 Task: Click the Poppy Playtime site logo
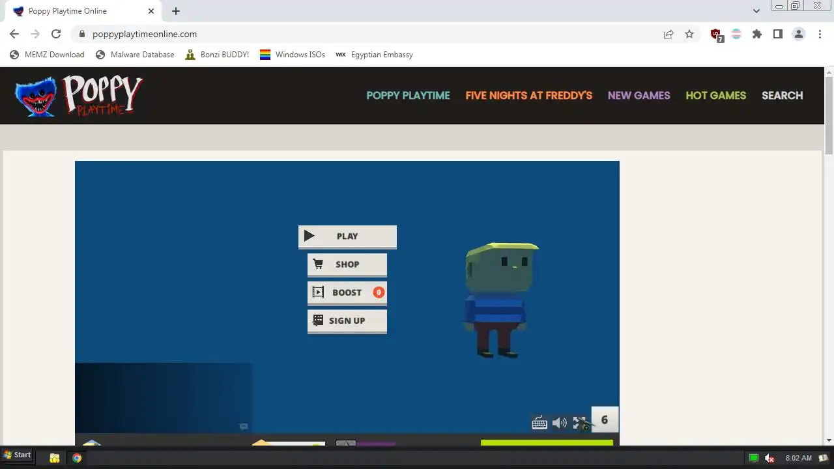(x=79, y=95)
